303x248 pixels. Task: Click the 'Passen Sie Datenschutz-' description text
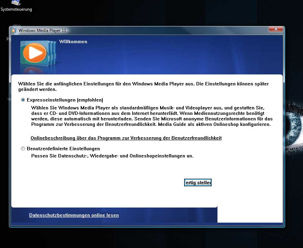pos(112,156)
